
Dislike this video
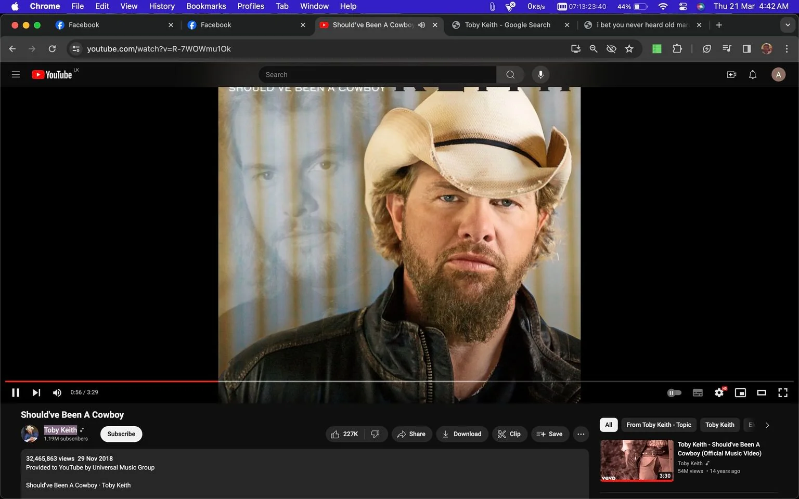(x=376, y=434)
